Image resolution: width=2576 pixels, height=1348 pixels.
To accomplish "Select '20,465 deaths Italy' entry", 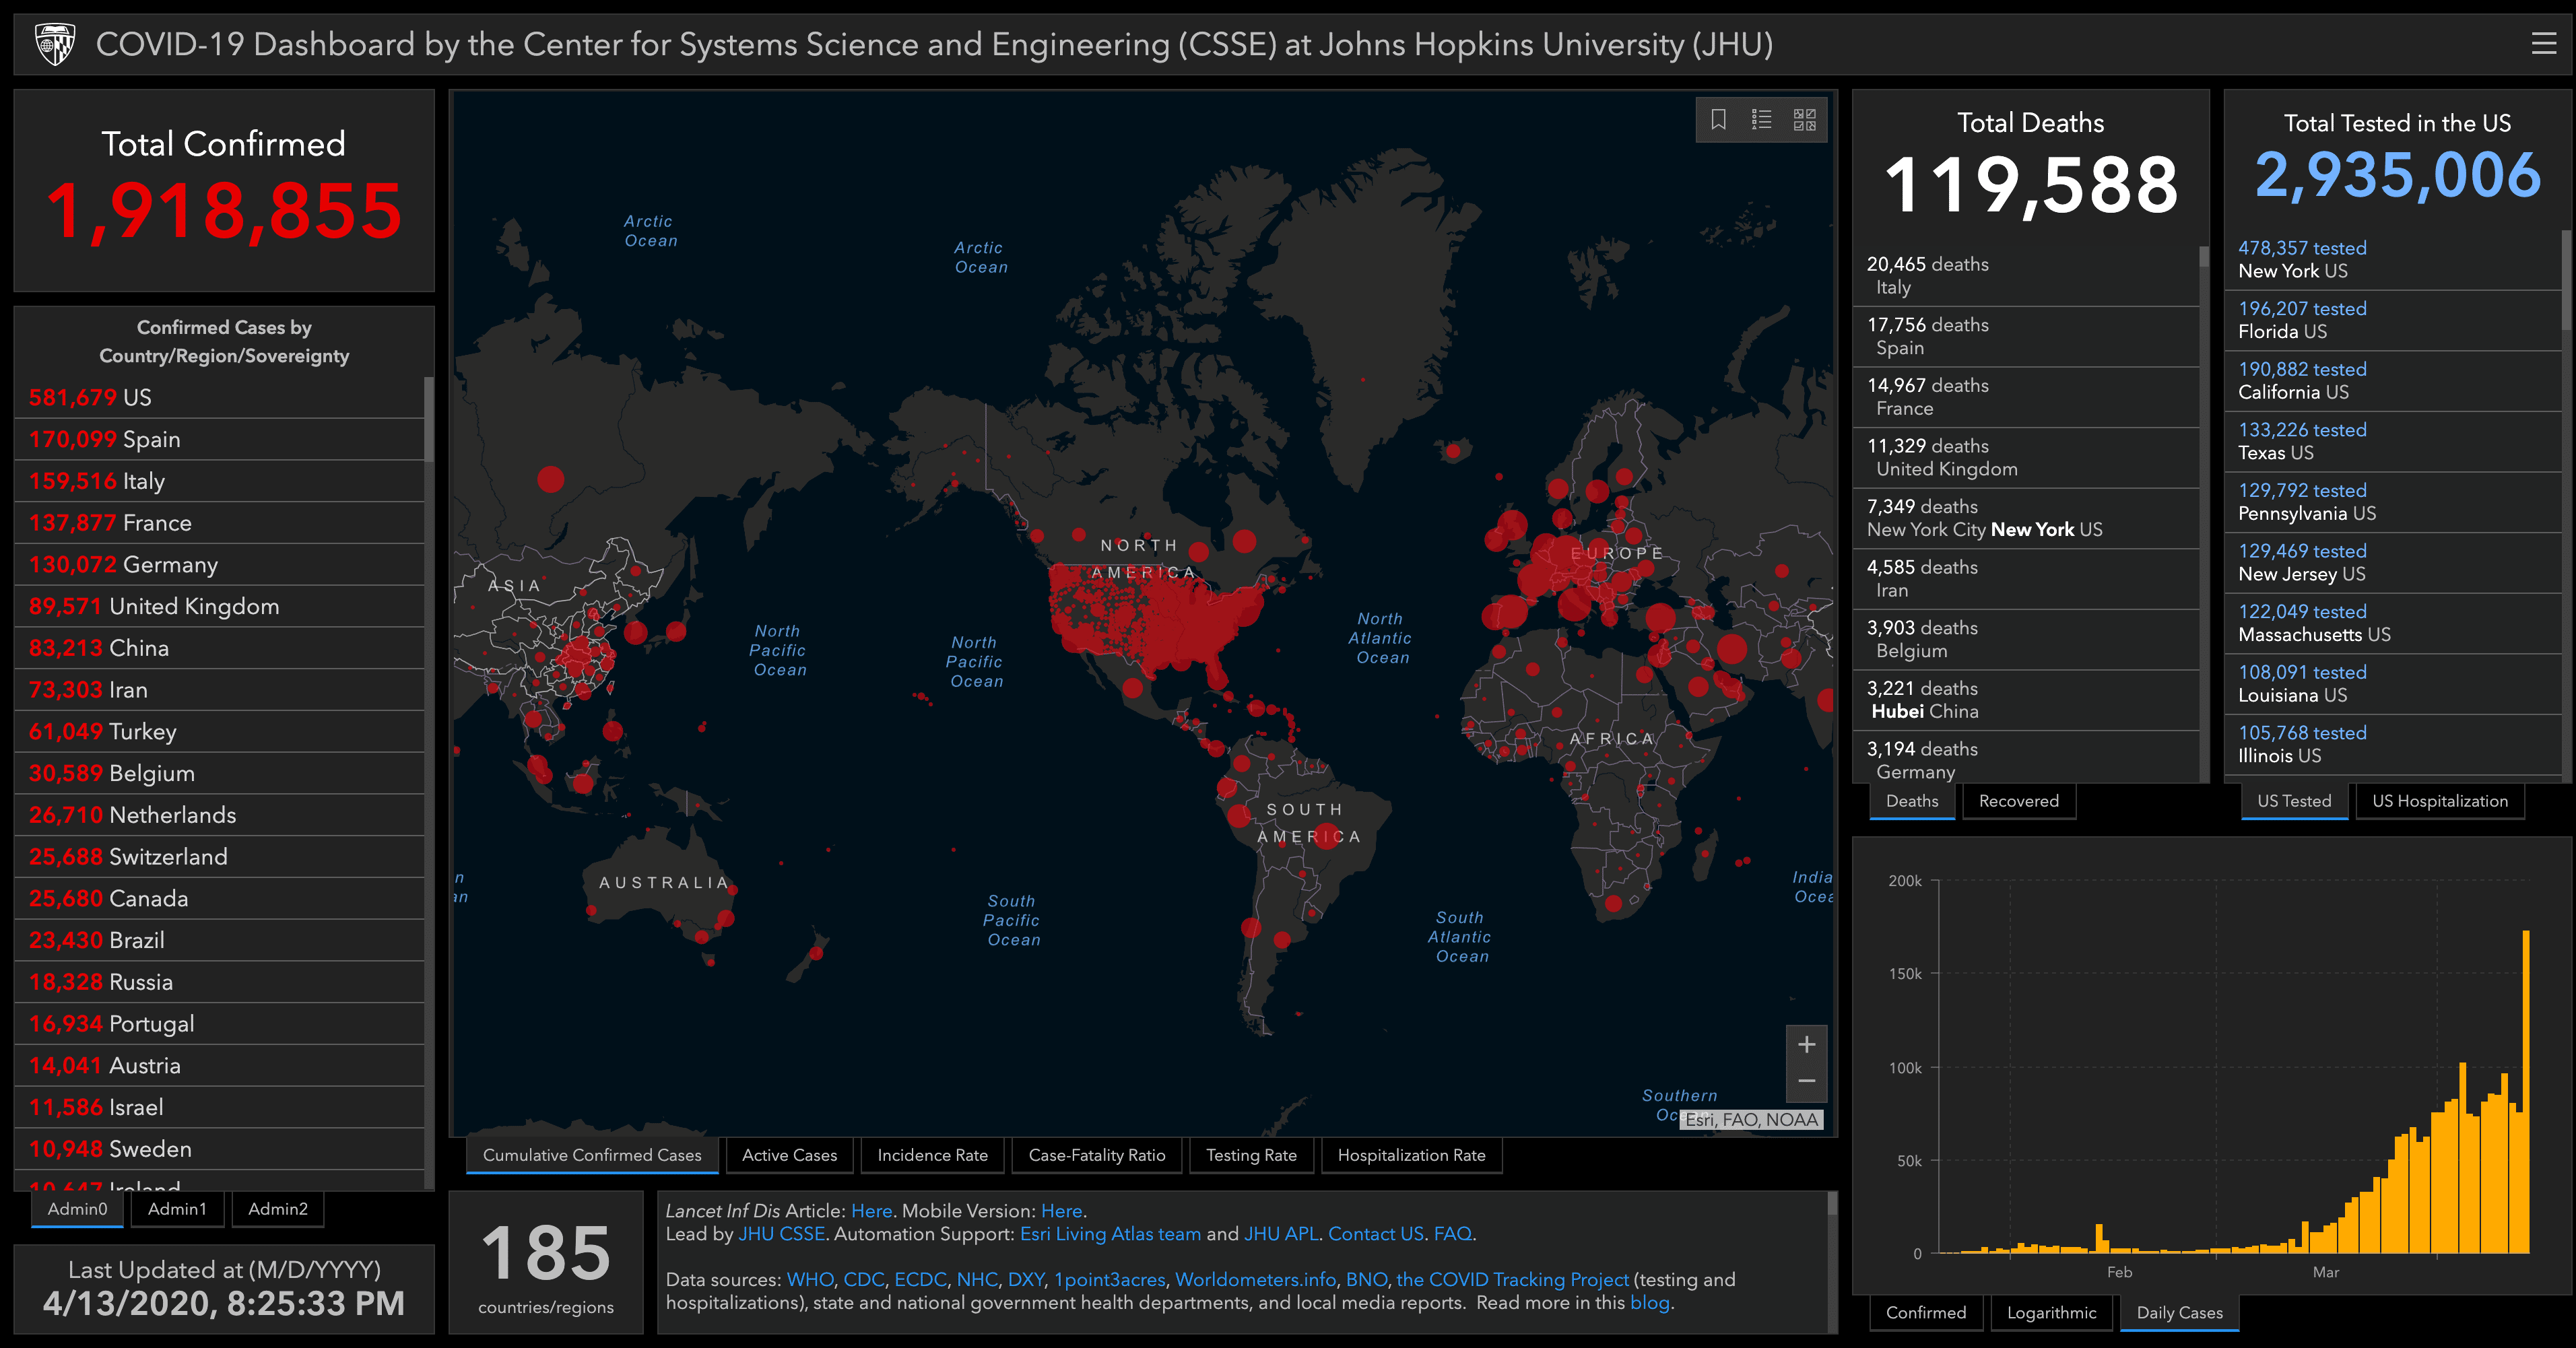I will click(x=2025, y=276).
